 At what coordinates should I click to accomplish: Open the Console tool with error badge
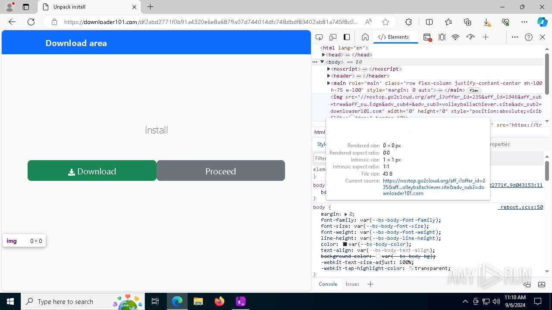pyautogui.click(x=427, y=37)
